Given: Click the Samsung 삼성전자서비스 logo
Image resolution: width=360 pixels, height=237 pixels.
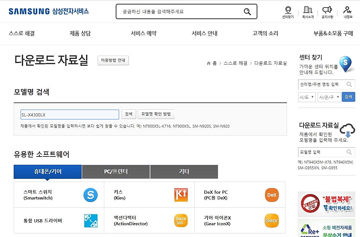Looking at the screenshot, I should click(x=49, y=11).
